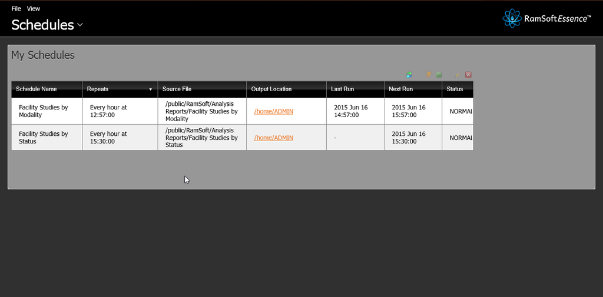Click the Repeats column sort arrow
Screen dimensions: 603x297
click(x=150, y=89)
